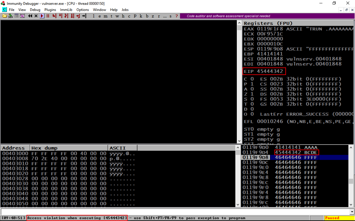Open help with red question mark
The height and width of the screenshot is (221, 355).
click(176, 16)
